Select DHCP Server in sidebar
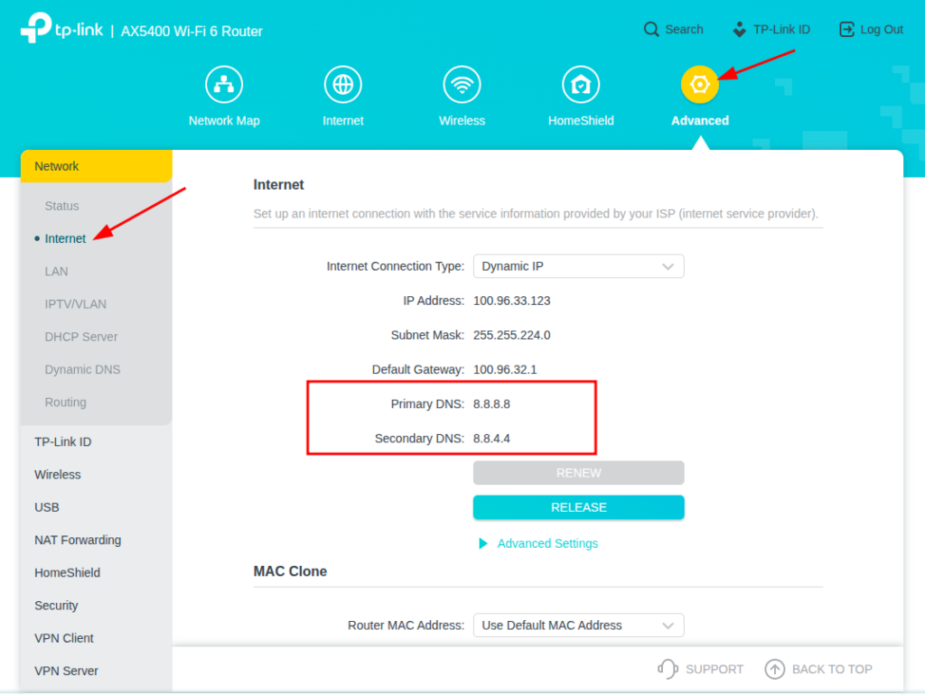Viewport: 925px width, 695px height. [x=81, y=337]
